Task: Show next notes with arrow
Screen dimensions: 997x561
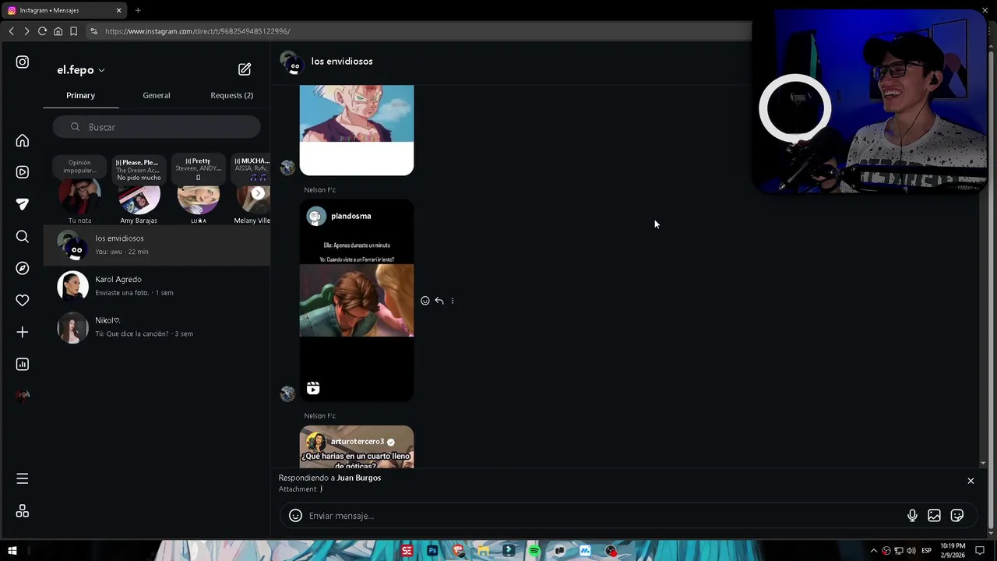Action: coord(258,193)
